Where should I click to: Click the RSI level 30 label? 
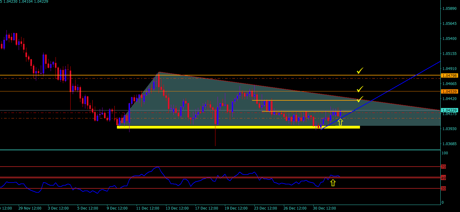(443, 189)
